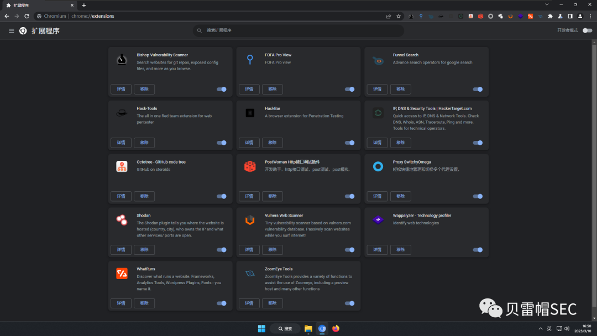Open a new tab with plus button
The width and height of the screenshot is (597, 336).
84,6
